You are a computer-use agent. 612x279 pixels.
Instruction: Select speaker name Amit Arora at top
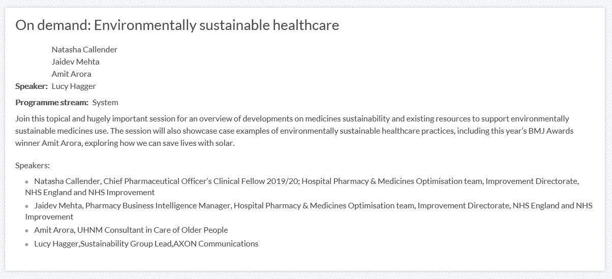pyautogui.click(x=71, y=74)
